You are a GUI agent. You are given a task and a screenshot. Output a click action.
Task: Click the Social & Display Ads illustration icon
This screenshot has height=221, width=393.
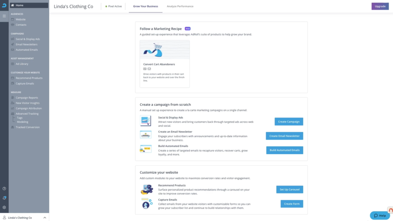click(x=145, y=121)
